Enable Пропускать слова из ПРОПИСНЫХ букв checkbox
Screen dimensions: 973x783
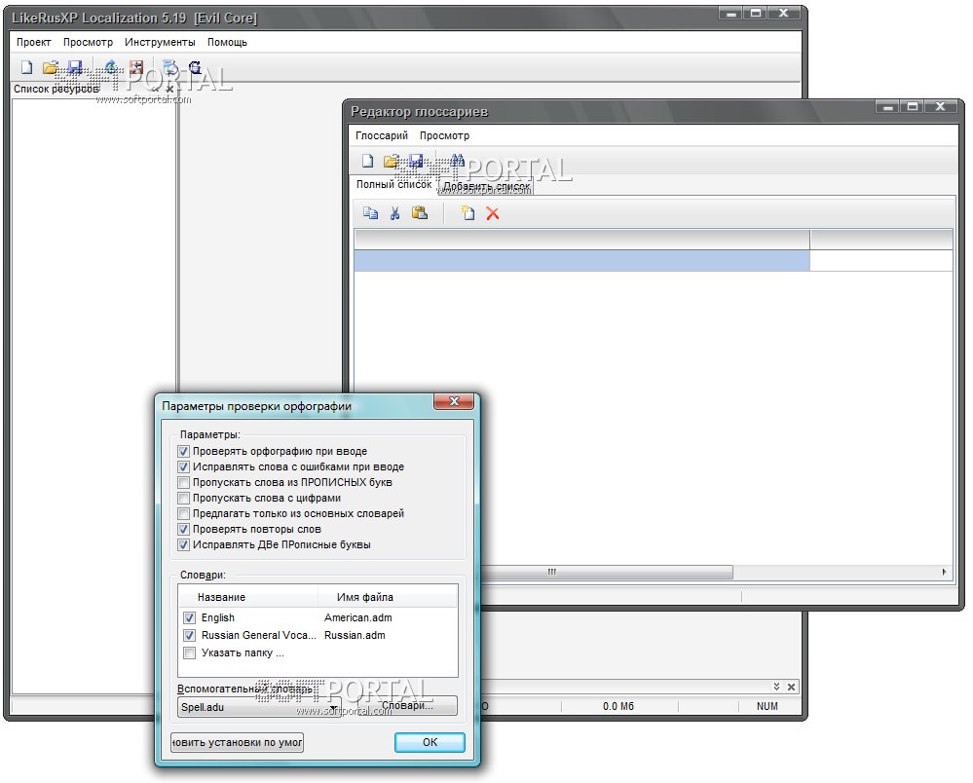pyautogui.click(x=183, y=482)
